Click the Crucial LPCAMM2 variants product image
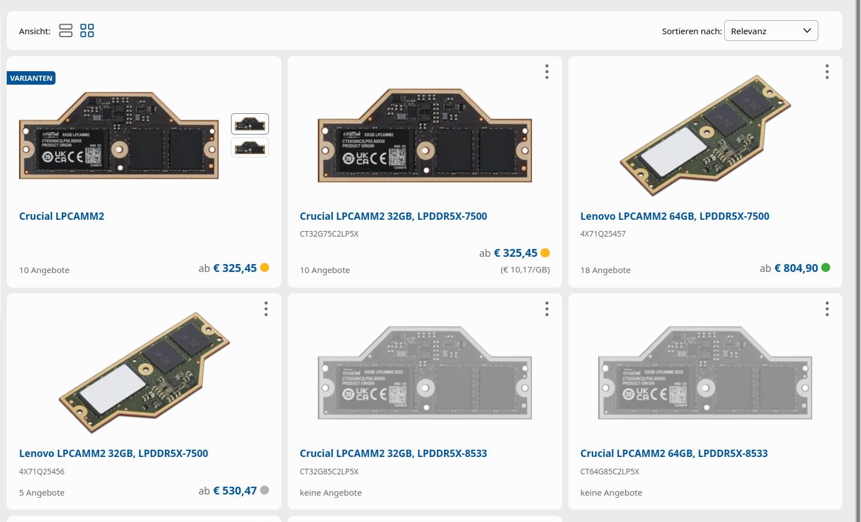Screen dimensions: 861x522 coord(119,136)
